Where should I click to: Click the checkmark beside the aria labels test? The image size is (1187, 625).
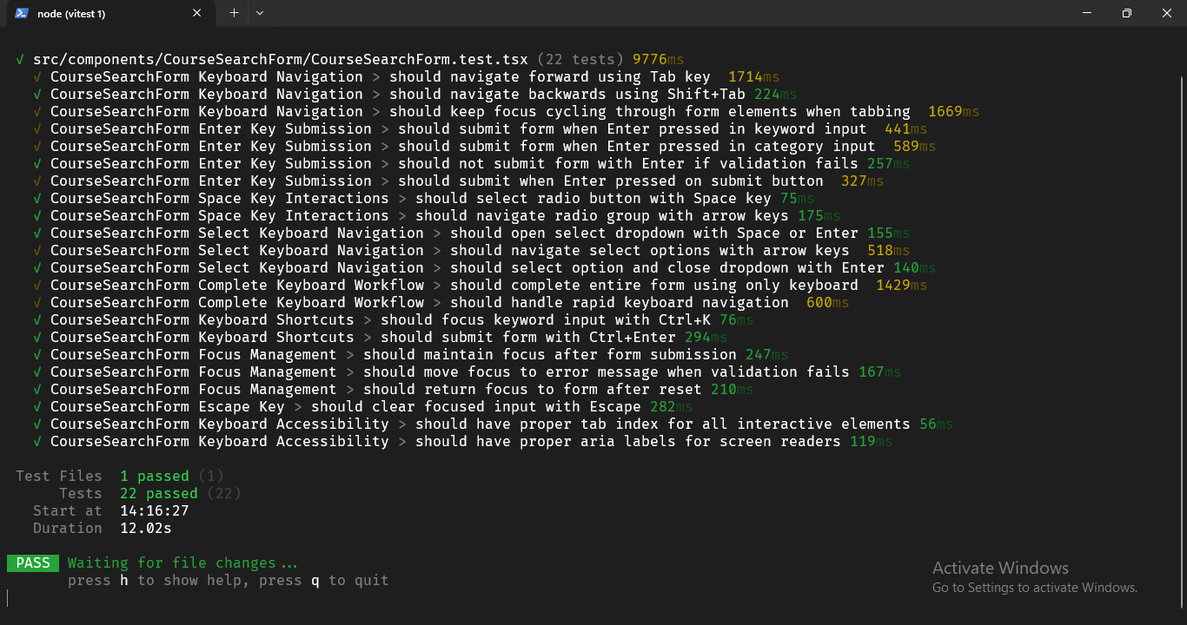point(36,441)
